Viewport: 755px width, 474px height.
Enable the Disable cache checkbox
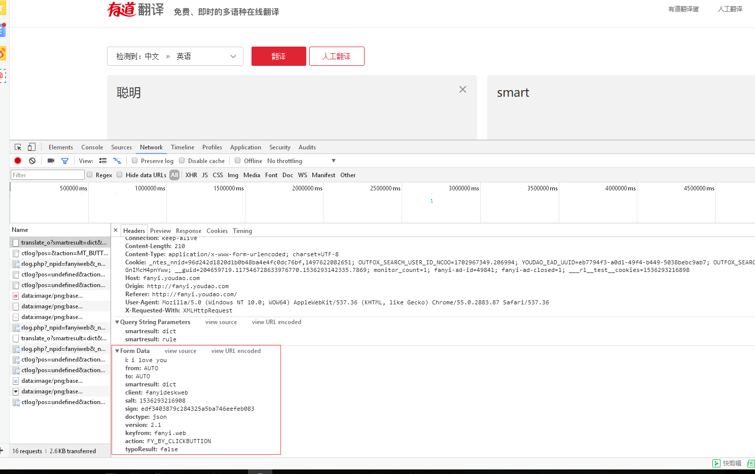click(182, 161)
